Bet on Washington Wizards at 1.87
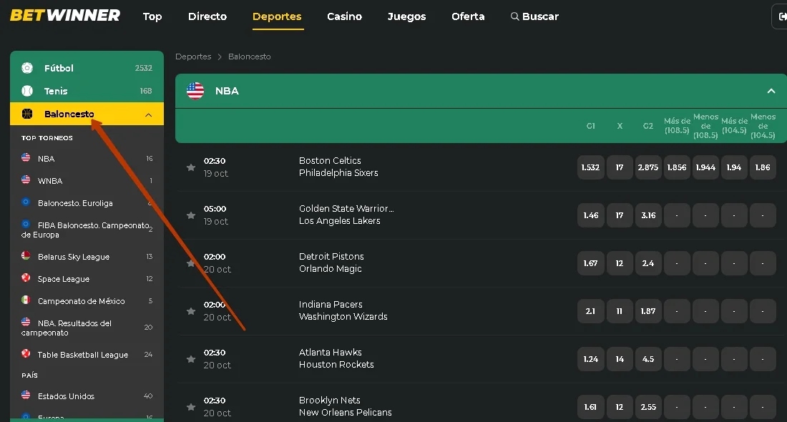This screenshot has height=422, width=787. pyautogui.click(x=648, y=311)
